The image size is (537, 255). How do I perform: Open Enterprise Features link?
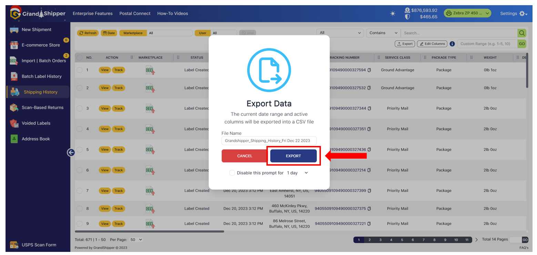pyautogui.click(x=93, y=13)
